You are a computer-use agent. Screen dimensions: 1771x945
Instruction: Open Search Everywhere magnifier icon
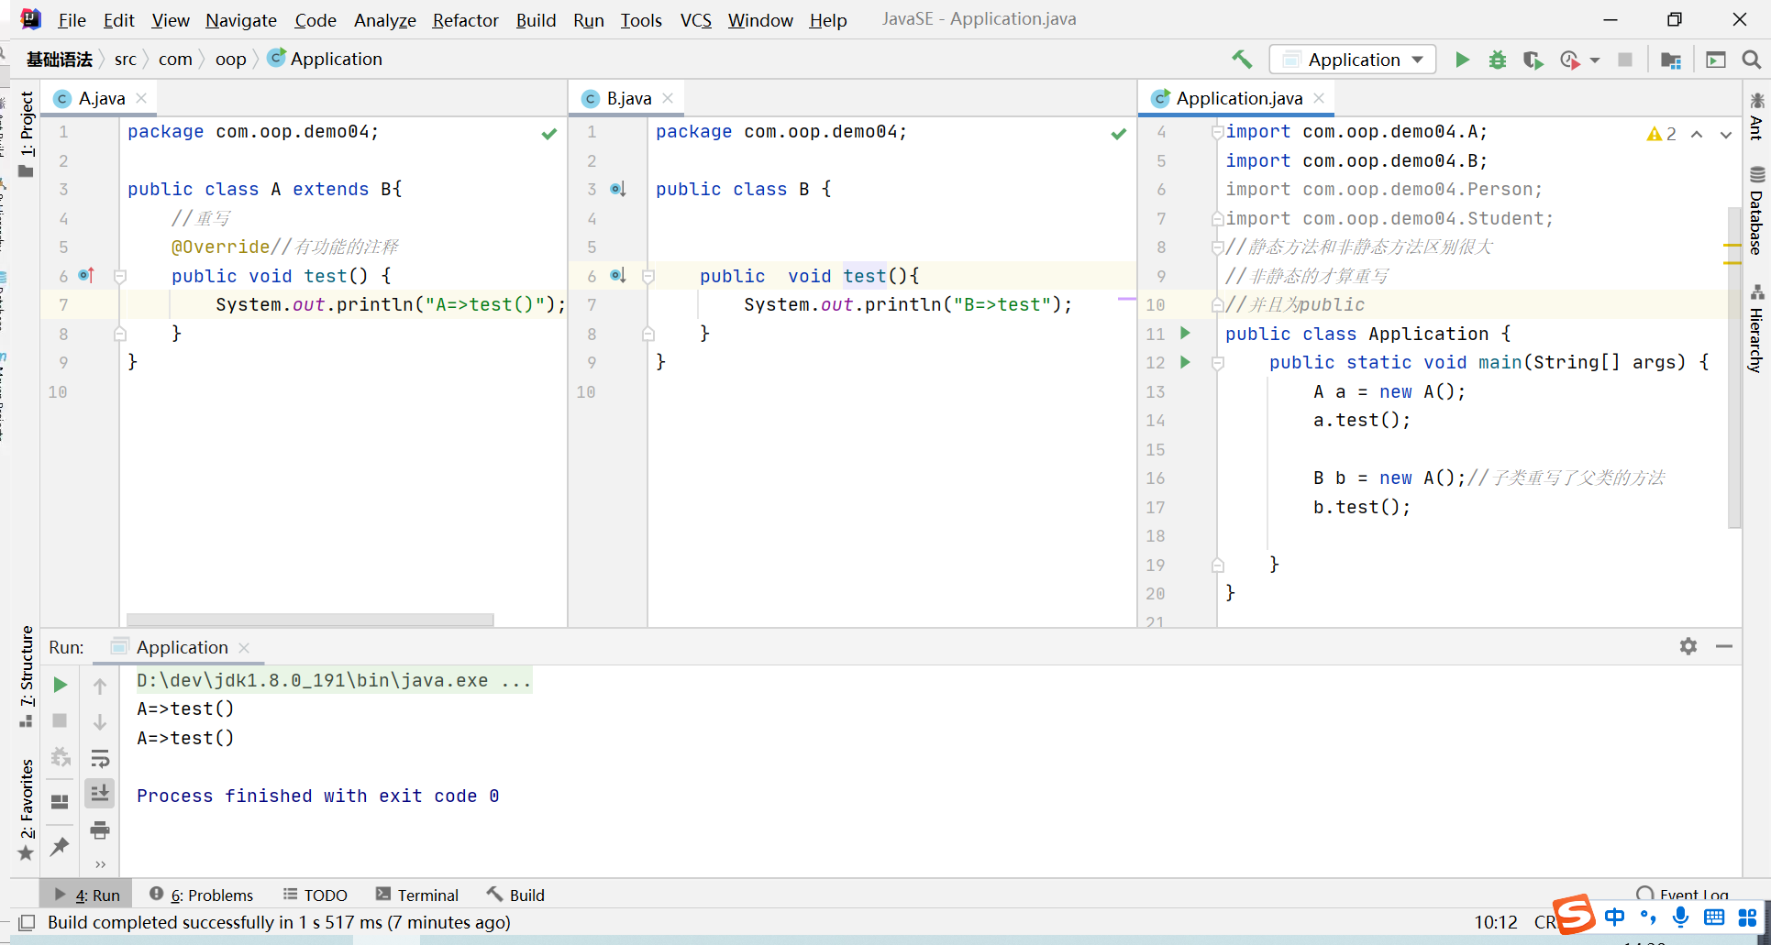[x=1751, y=60]
